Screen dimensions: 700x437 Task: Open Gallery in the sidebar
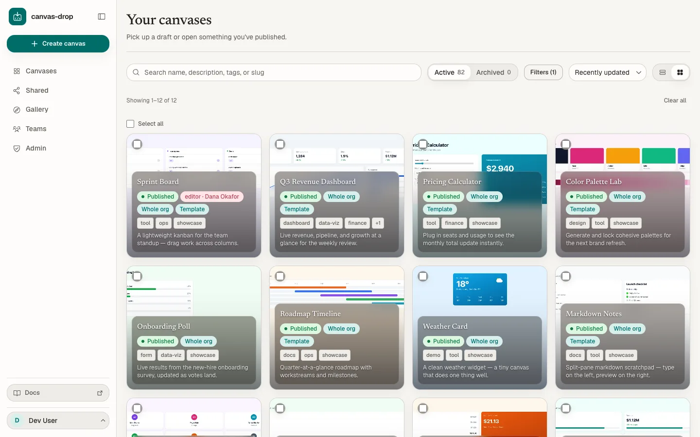tap(58, 110)
